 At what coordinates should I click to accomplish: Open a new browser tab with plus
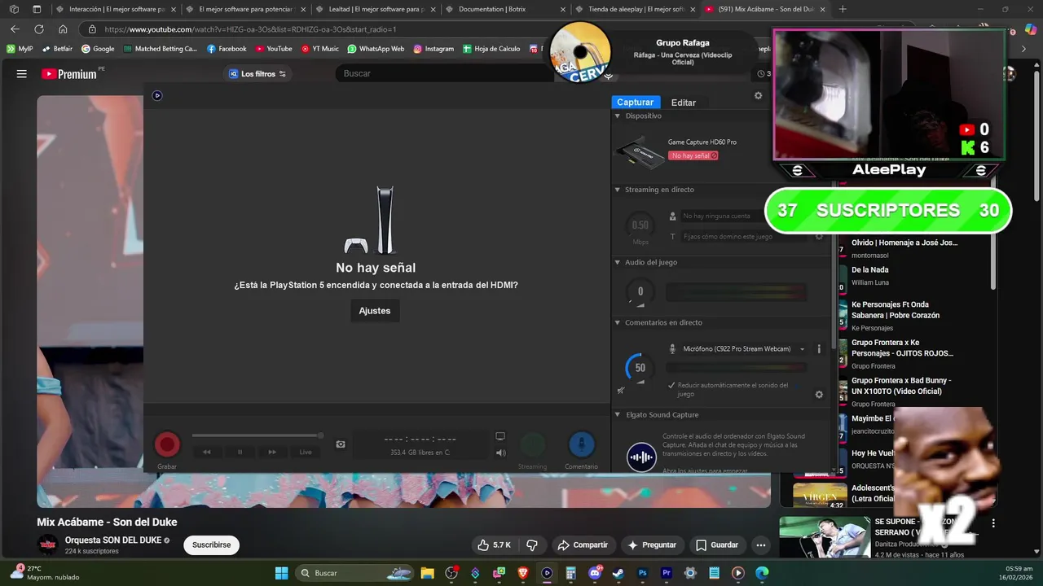point(843,10)
